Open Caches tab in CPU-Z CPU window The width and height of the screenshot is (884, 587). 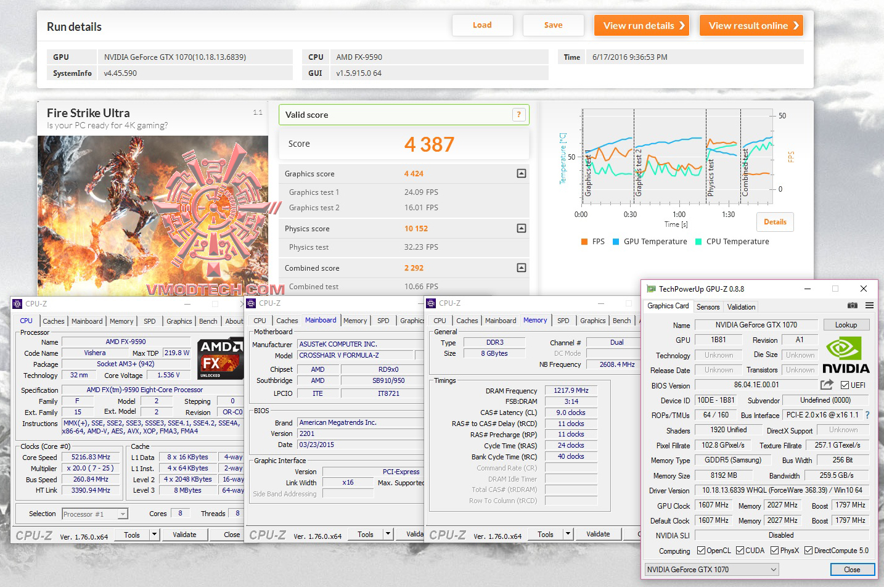54,321
